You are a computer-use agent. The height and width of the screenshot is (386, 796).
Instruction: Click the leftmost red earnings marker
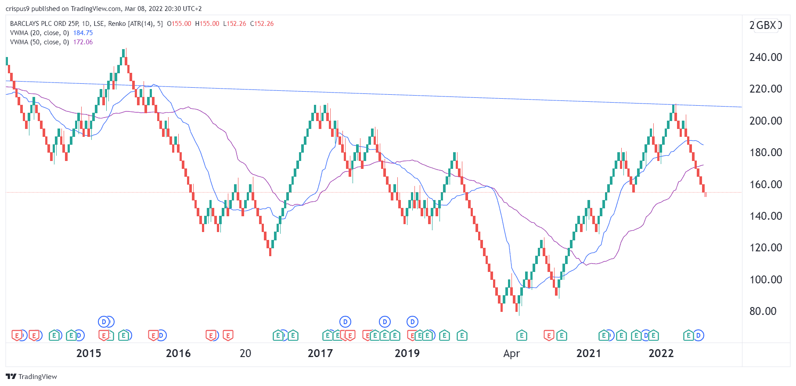17,336
